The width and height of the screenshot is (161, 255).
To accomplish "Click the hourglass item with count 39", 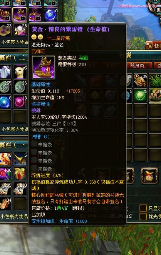I will [x=141, y=80].
